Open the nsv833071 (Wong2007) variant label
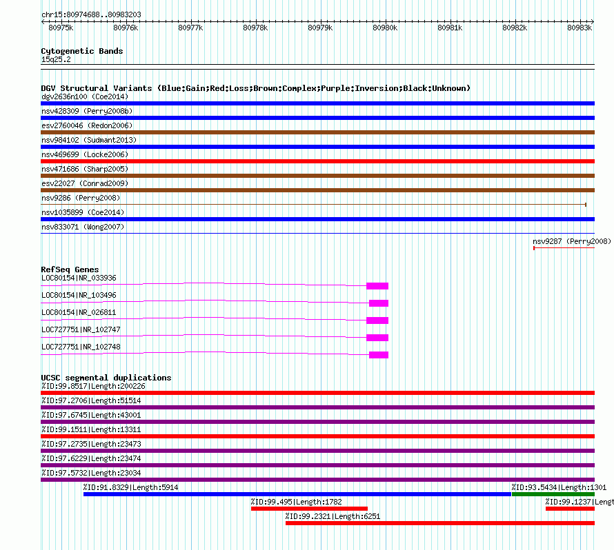Screen dimensions: 614x550 coord(83,227)
